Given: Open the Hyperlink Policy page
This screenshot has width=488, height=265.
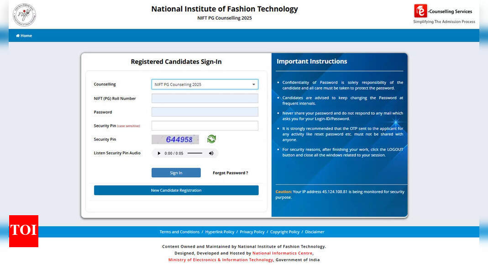Looking at the screenshot, I should point(220,232).
